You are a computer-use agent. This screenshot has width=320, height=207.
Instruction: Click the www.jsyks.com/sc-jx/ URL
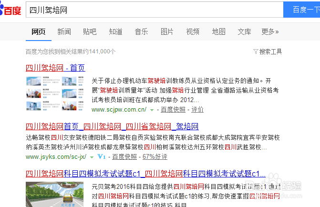pos(56,157)
